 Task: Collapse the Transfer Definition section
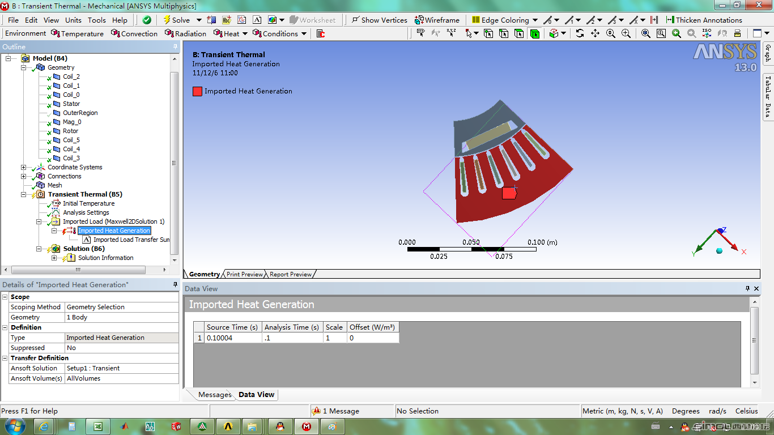click(5, 358)
